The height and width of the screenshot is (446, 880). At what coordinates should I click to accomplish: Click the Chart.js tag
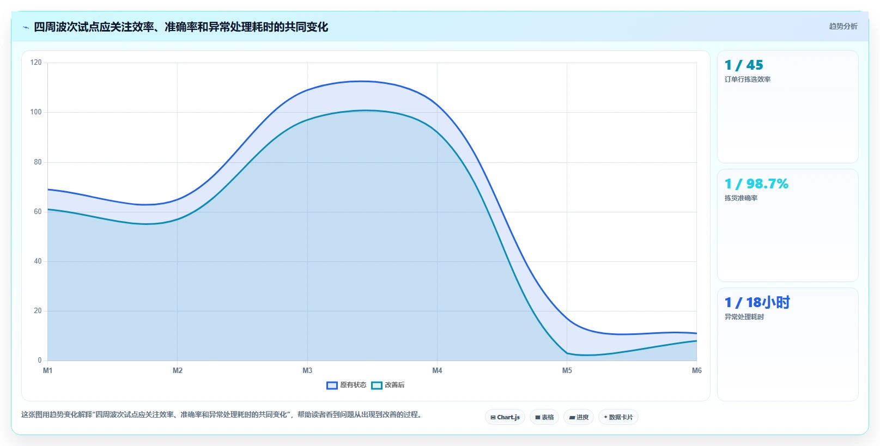(x=505, y=417)
